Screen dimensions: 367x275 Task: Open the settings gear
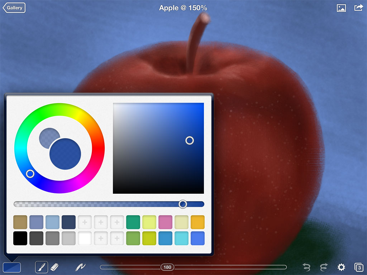(341, 267)
